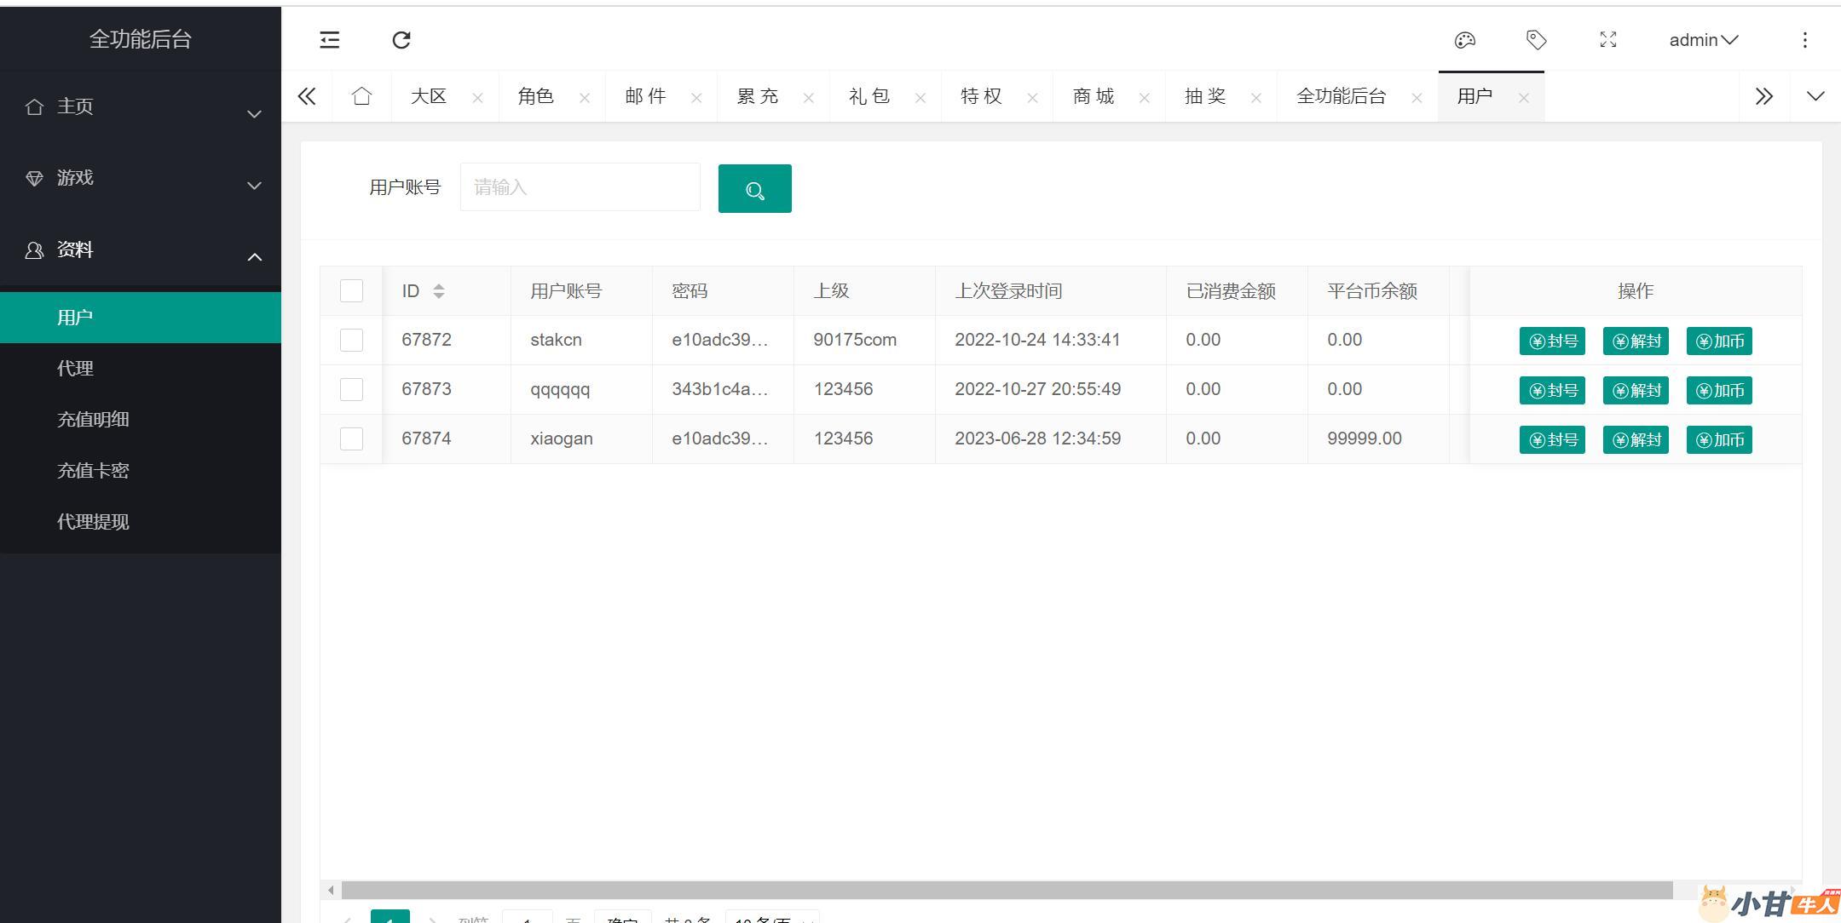Click the magnifier search button

pyautogui.click(x=754, y=189)
